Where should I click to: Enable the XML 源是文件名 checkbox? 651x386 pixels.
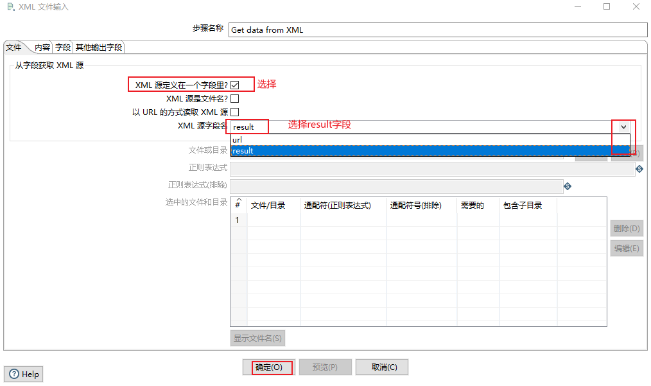[234, 98]
